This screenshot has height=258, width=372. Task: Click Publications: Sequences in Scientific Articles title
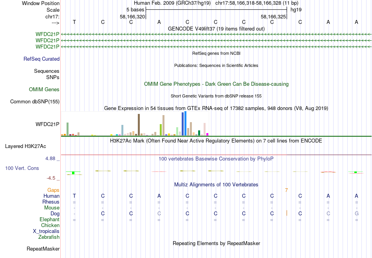(x=216, y=65)
